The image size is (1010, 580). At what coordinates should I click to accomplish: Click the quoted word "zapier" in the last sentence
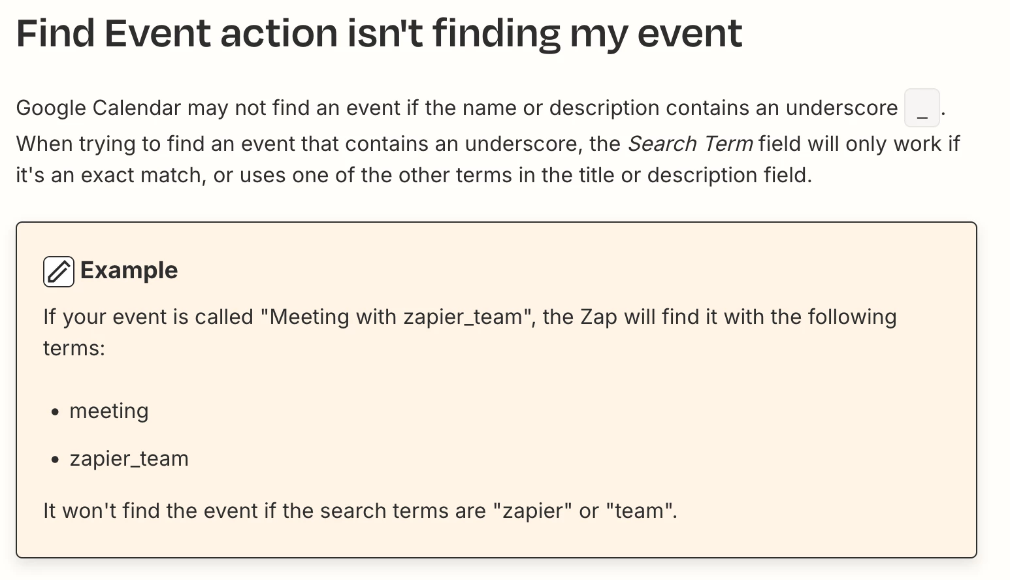[x=532, y=511]
